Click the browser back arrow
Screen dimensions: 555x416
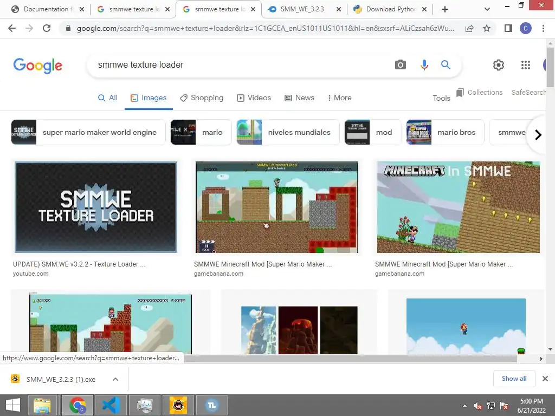tap(12, 28)
